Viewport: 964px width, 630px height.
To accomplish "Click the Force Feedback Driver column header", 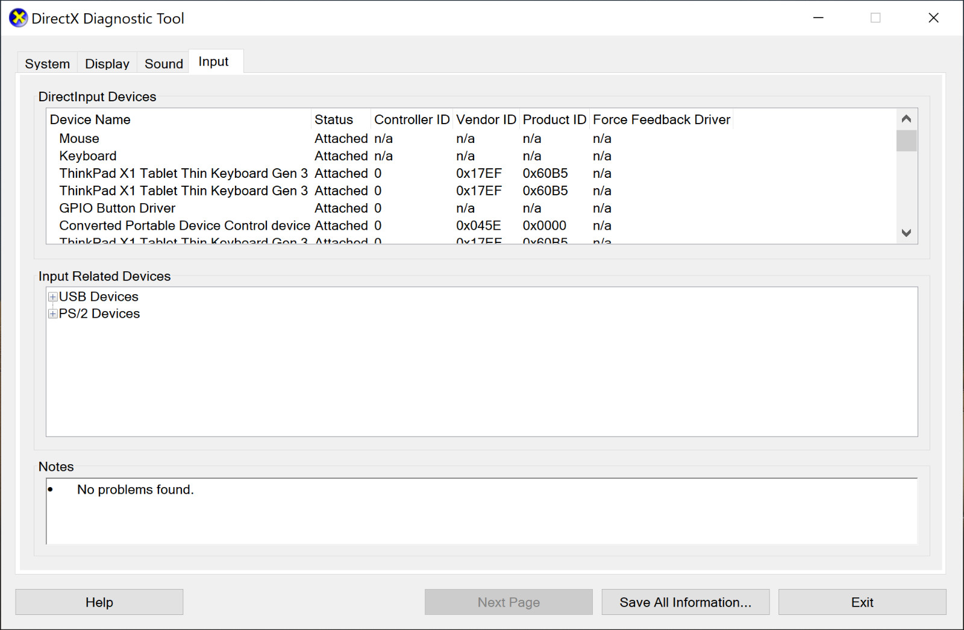I will 662,119.
